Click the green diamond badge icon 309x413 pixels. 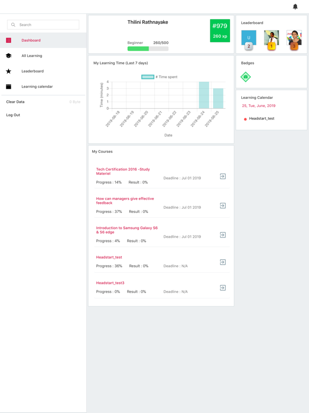tap(245, 77)
